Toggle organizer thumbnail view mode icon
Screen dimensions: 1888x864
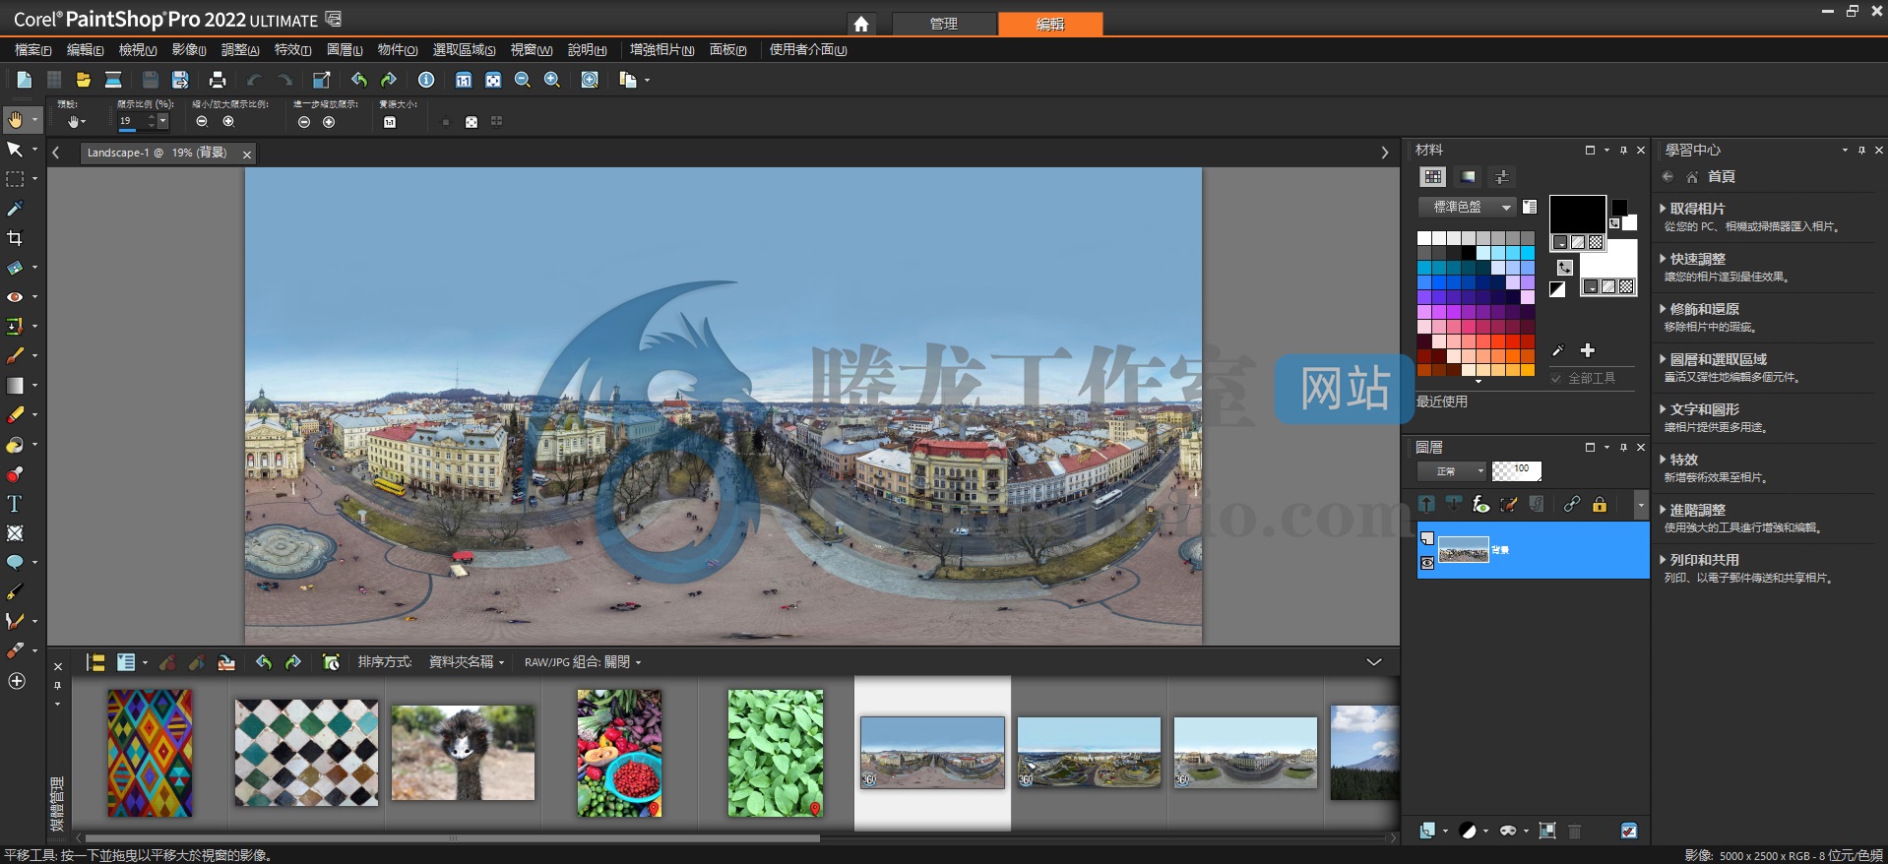coord(126,662)
